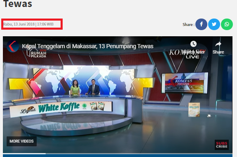Open video title Kapal Tenggelam di Makassar

(x=88, y=46)
